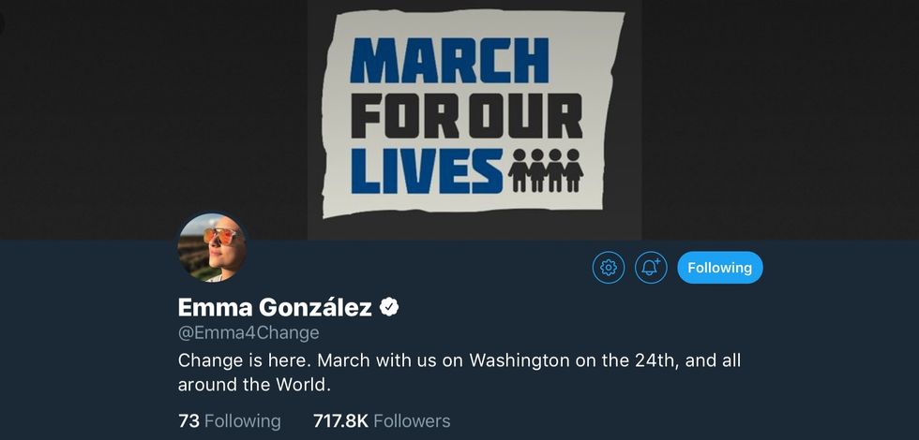The height and width of the screenshot is (440, 919).
Task: Click the people figures icon in the banner
Action: point(546,170)
